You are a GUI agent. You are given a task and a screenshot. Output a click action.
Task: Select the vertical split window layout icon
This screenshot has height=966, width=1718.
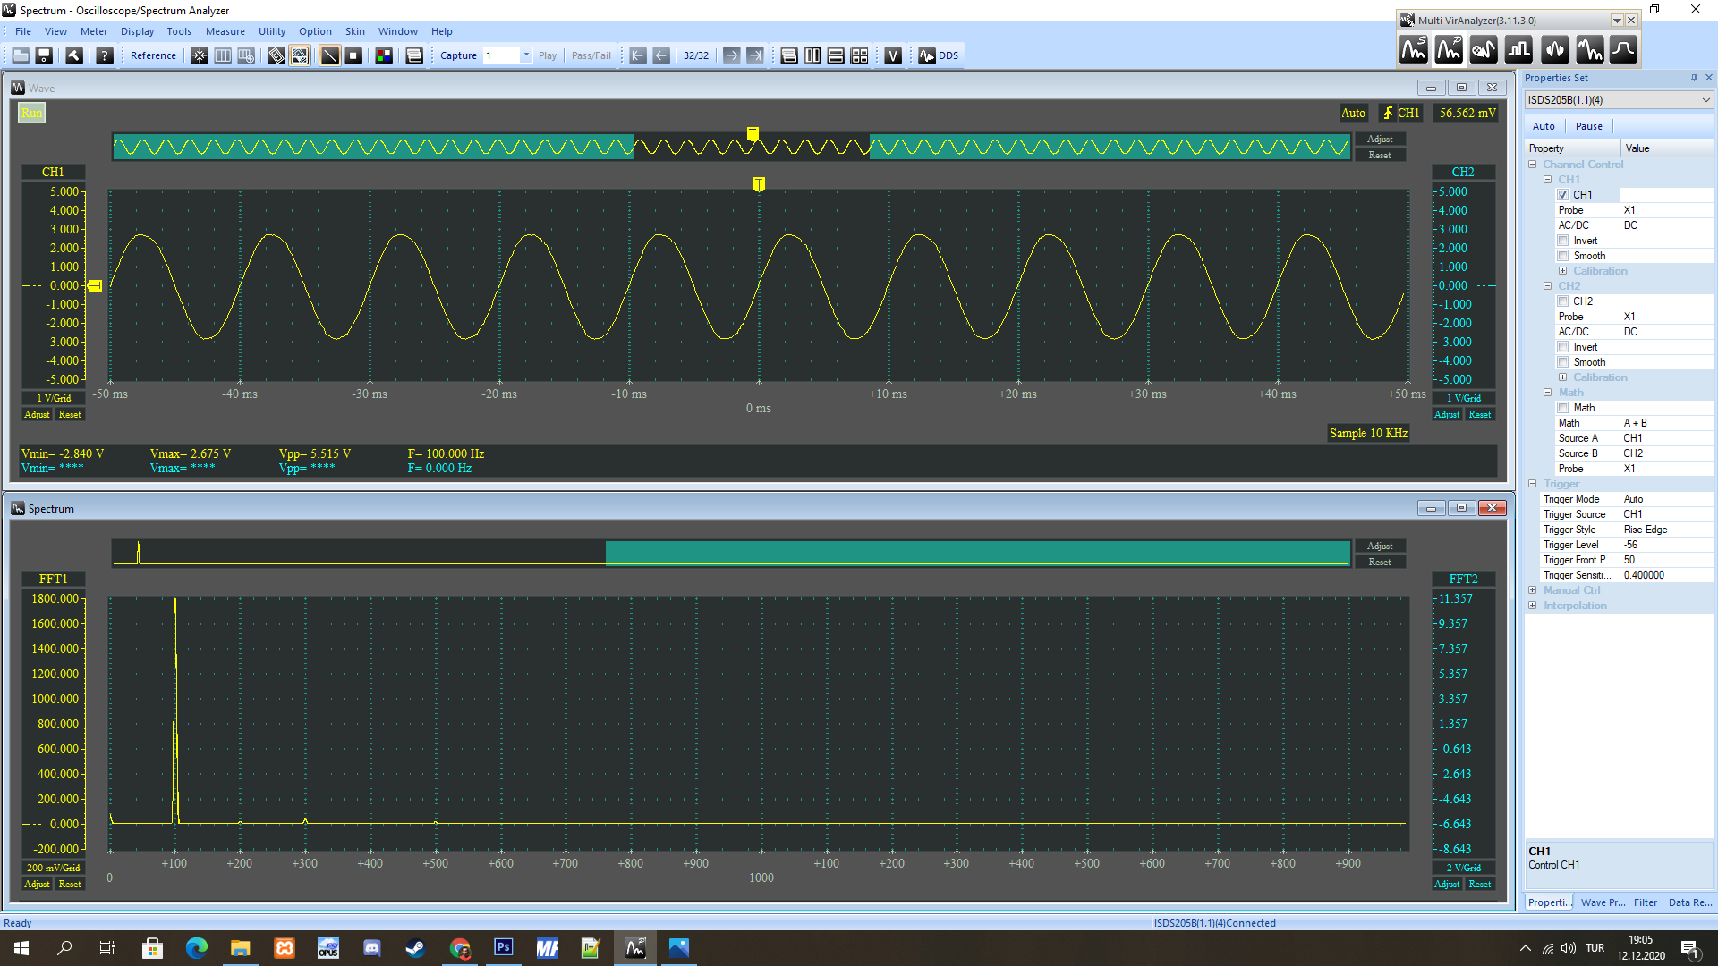pyautogui.click(x=812, y=55)
